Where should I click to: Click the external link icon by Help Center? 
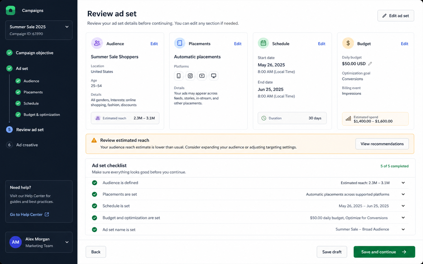pos(47,214)
